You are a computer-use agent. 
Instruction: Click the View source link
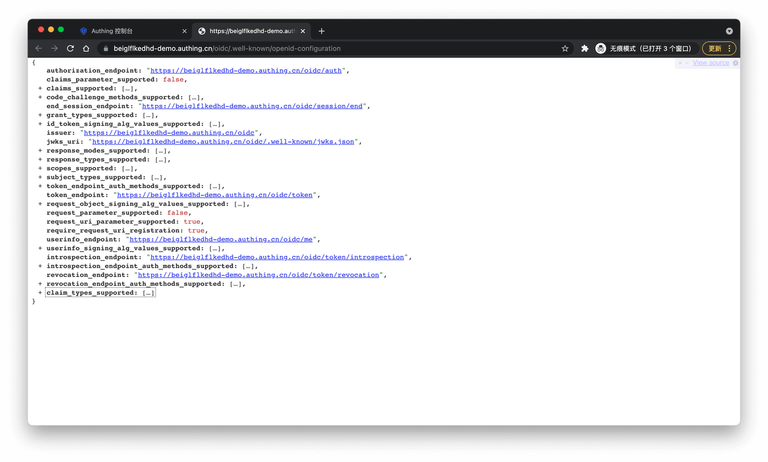point(710,63)
